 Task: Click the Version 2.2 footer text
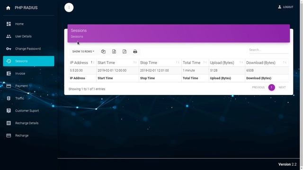click(287, 164)
